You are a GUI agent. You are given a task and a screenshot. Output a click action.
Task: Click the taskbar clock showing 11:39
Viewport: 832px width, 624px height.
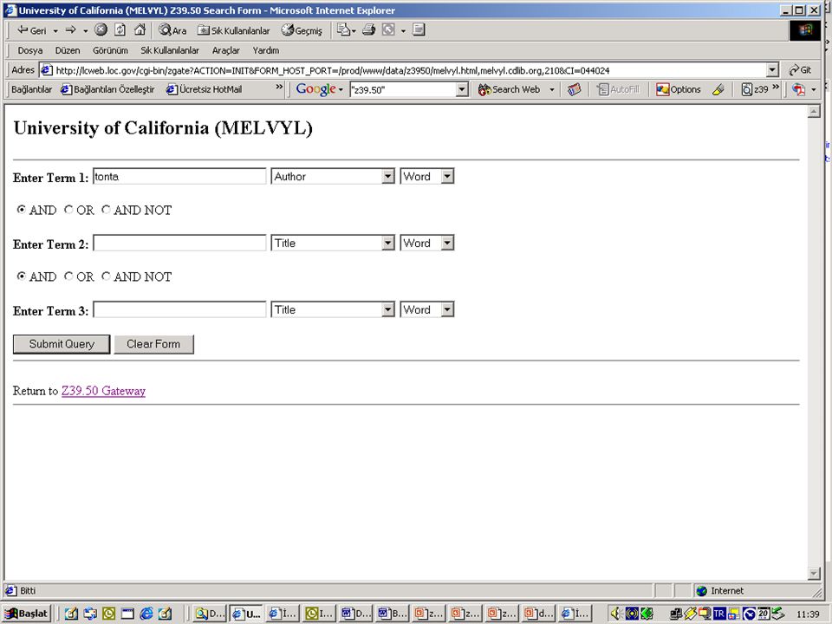pos(808,614)
